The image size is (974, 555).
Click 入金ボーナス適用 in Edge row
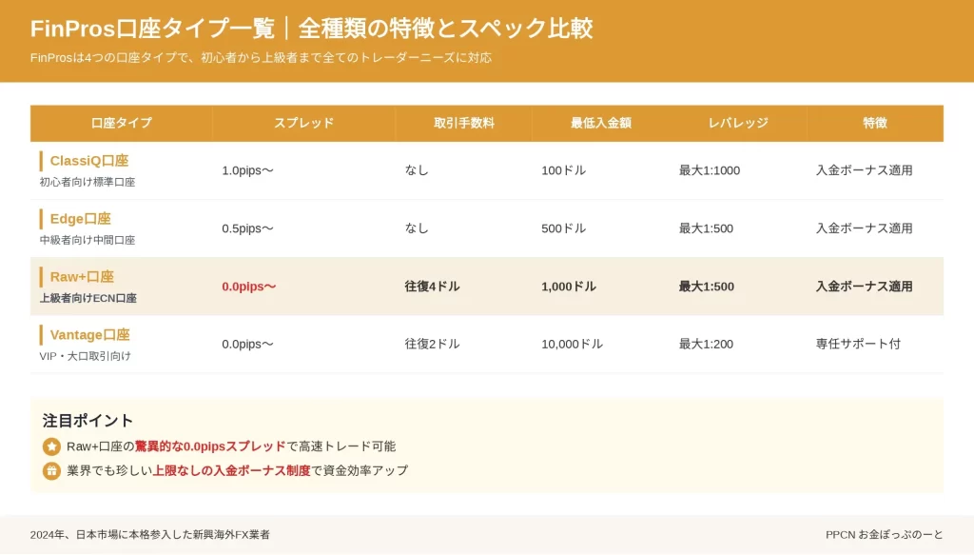864,228
